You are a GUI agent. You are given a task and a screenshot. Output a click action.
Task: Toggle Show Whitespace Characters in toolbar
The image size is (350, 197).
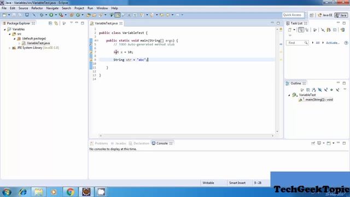click(x=135, y=15)
